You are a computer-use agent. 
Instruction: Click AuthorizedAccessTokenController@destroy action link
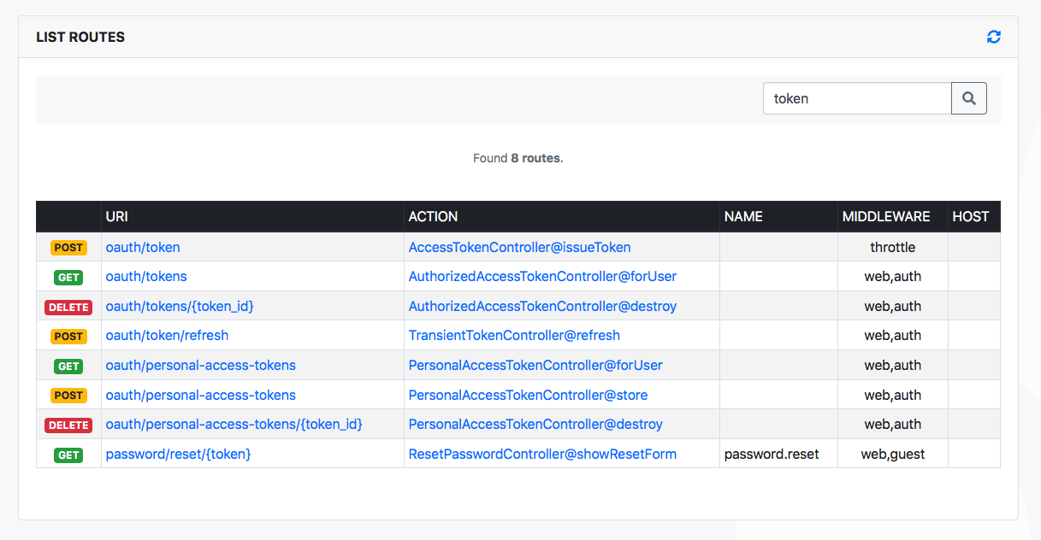(542, 306)
